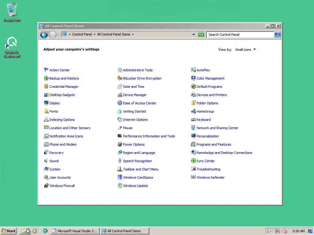The height and width of the screenshot is (235, 314).
Task: Click the All Control Panel Items taskbar button
Action: point(125,231)
